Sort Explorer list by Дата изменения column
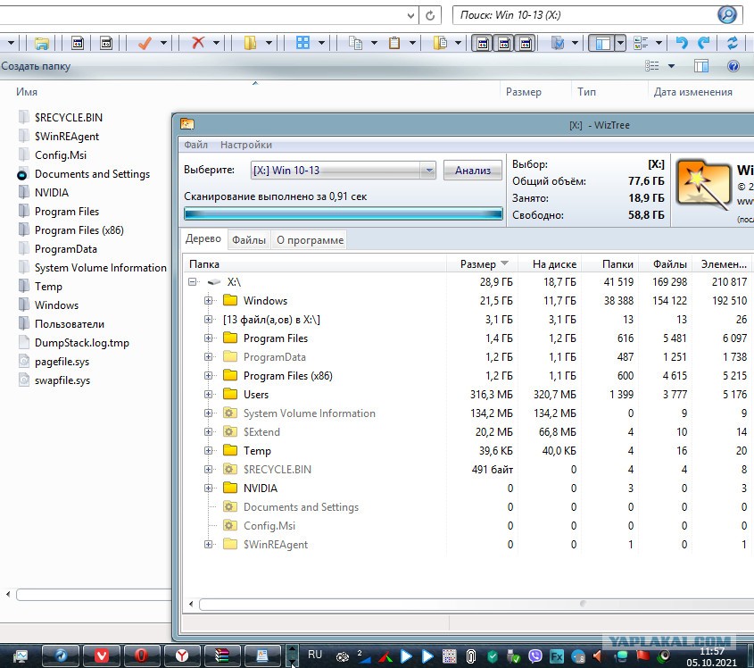Screen dimensions: 754x668 (693, 92)
